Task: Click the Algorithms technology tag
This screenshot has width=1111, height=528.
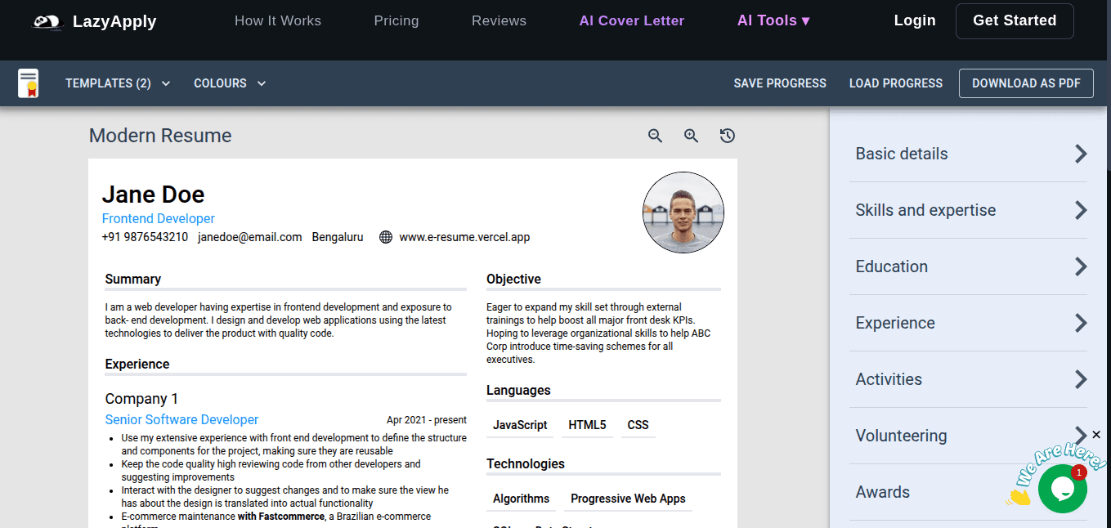Action: pyautogui.click(x=521, y=499)
